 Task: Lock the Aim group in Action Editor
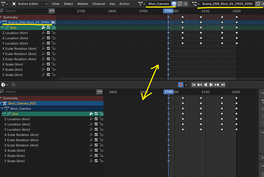[x=53, y=28]
